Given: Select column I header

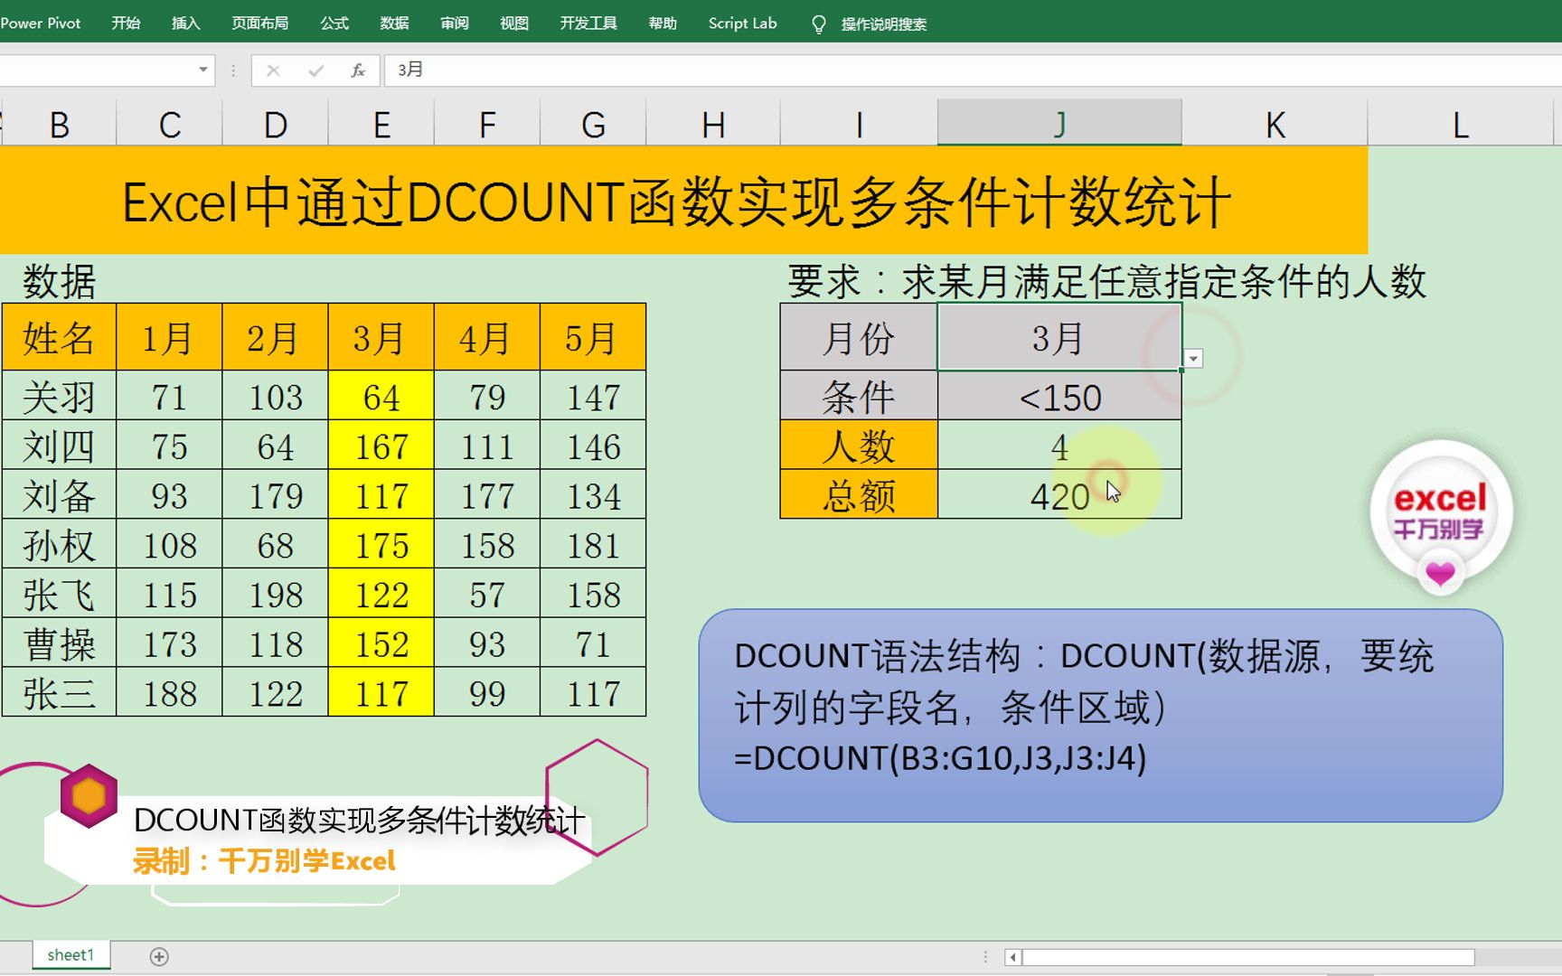Looking at the screenshot, I should pyautogui.click(x=859, y=124).
